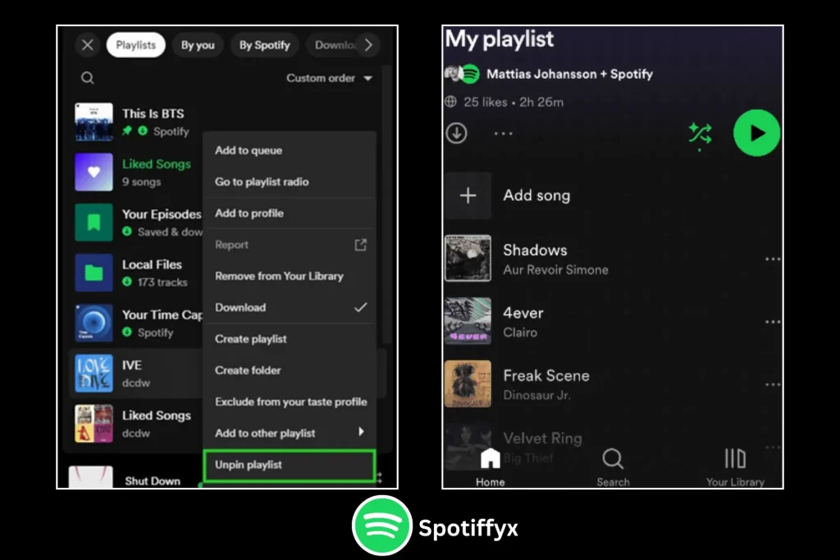
Task: Open Liked Songs heart cover
Action: pyautogui.click(x=94, y=172)
